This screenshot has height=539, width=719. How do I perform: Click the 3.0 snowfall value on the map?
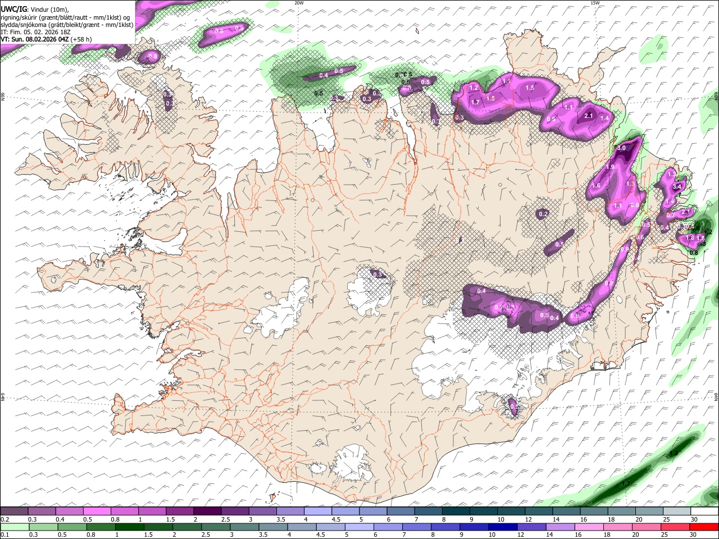coord(621,148)
